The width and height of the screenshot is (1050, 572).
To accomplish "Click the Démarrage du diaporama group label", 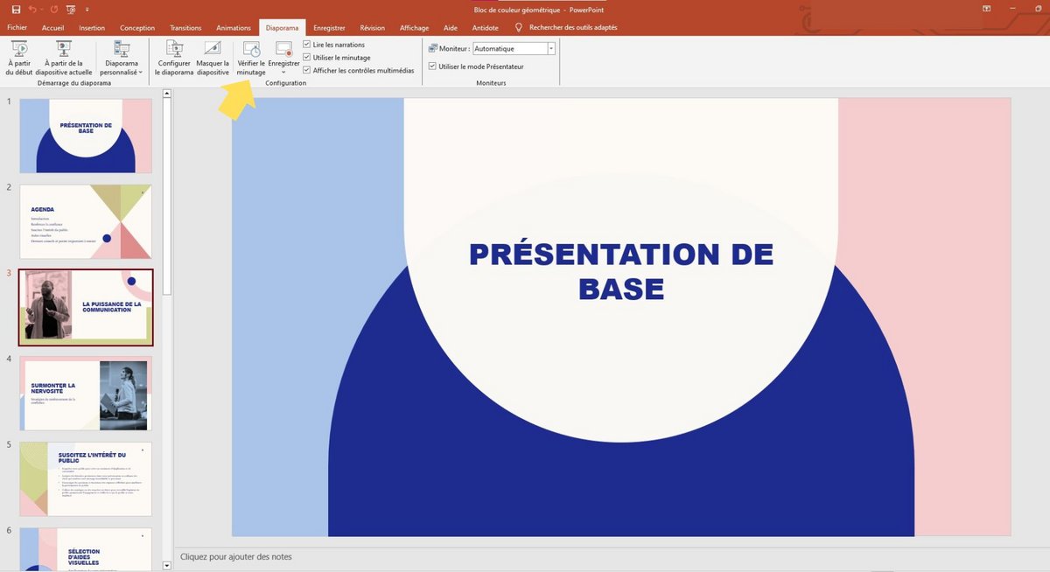I will [74, 83].
